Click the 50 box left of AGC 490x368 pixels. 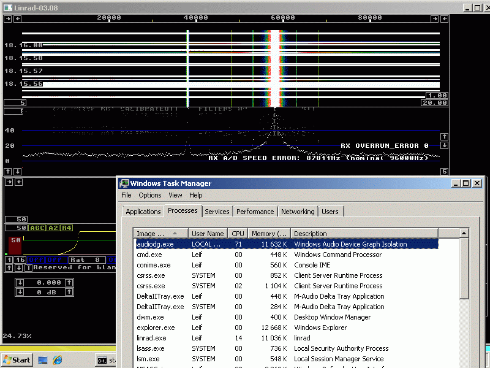tap(17, 228)
